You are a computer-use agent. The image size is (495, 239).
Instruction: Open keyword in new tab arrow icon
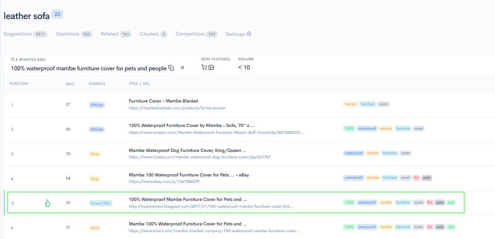(182, 68)
